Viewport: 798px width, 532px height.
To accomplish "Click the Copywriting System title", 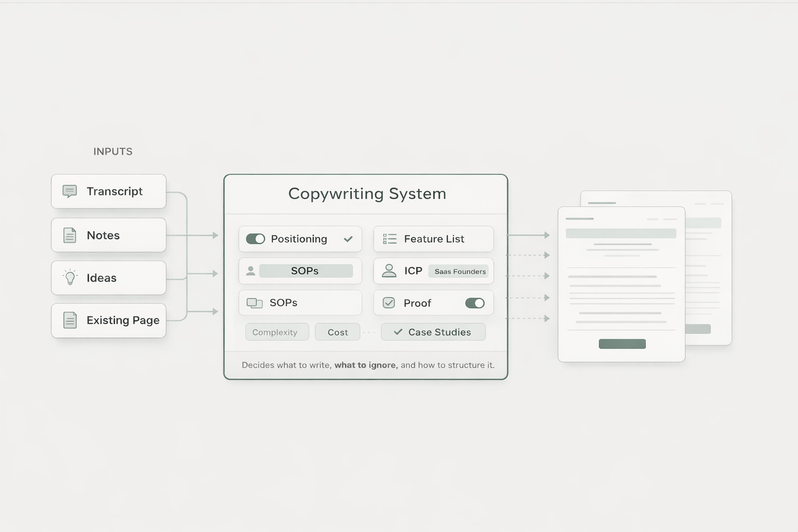I will point(367,194).
